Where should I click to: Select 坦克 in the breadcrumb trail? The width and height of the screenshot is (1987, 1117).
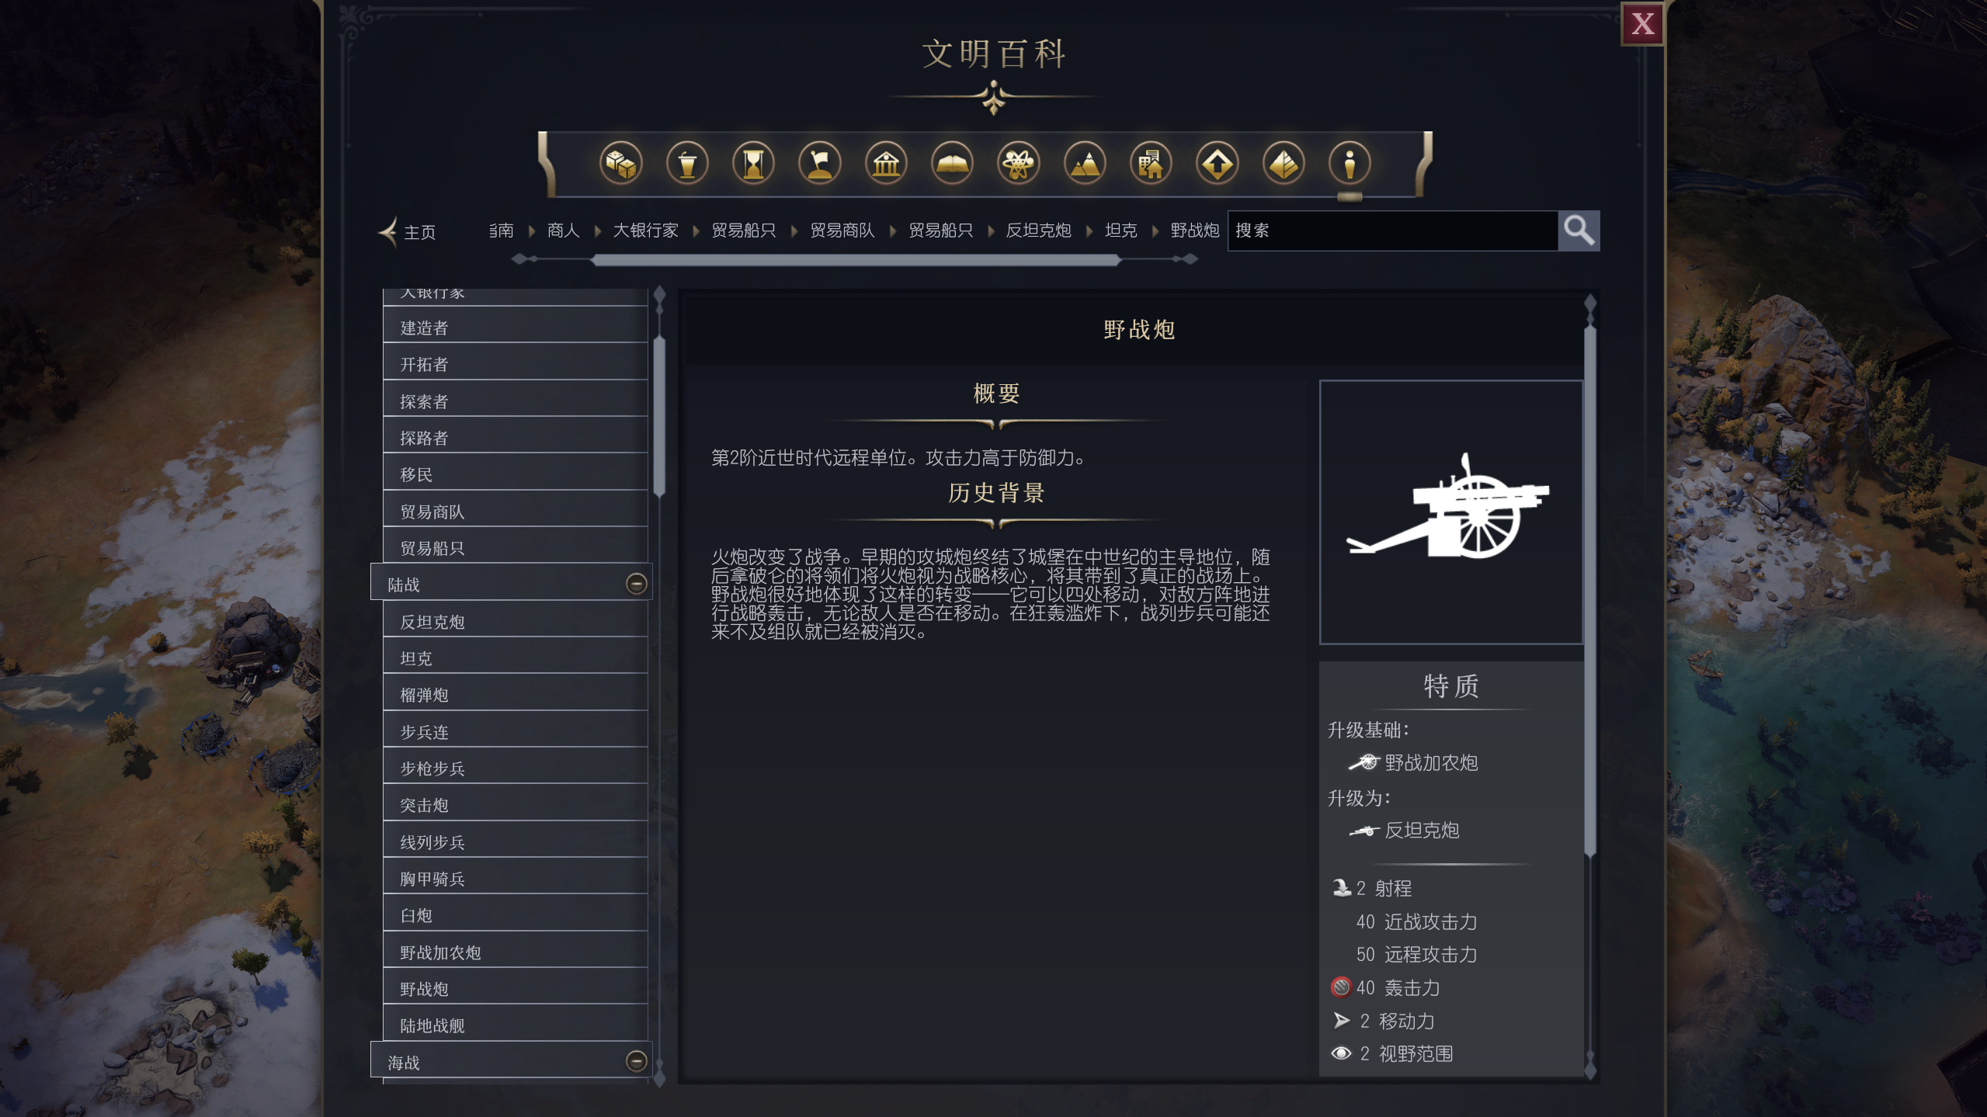[1120, 231]
